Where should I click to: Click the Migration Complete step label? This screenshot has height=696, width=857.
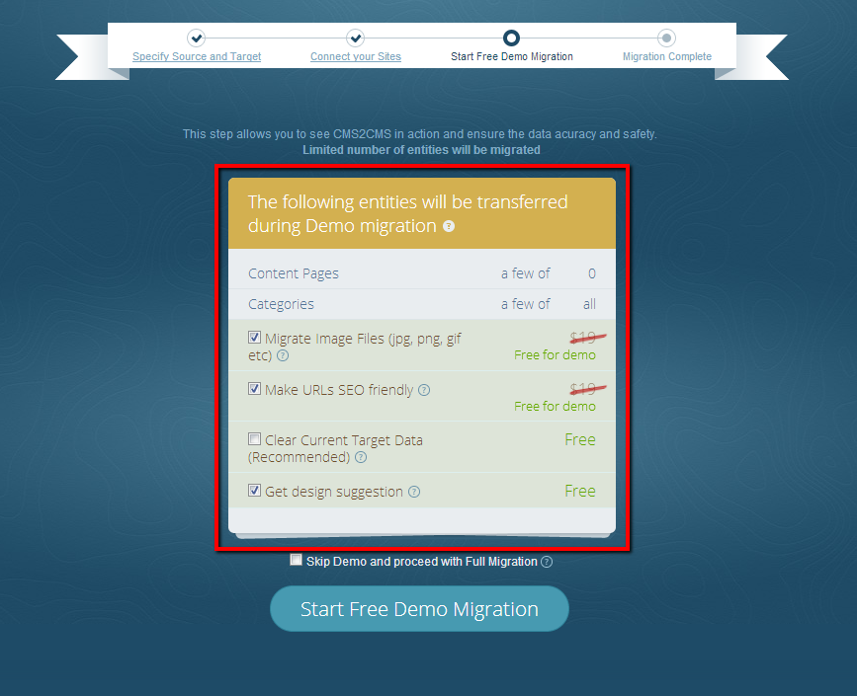(667, 57)
